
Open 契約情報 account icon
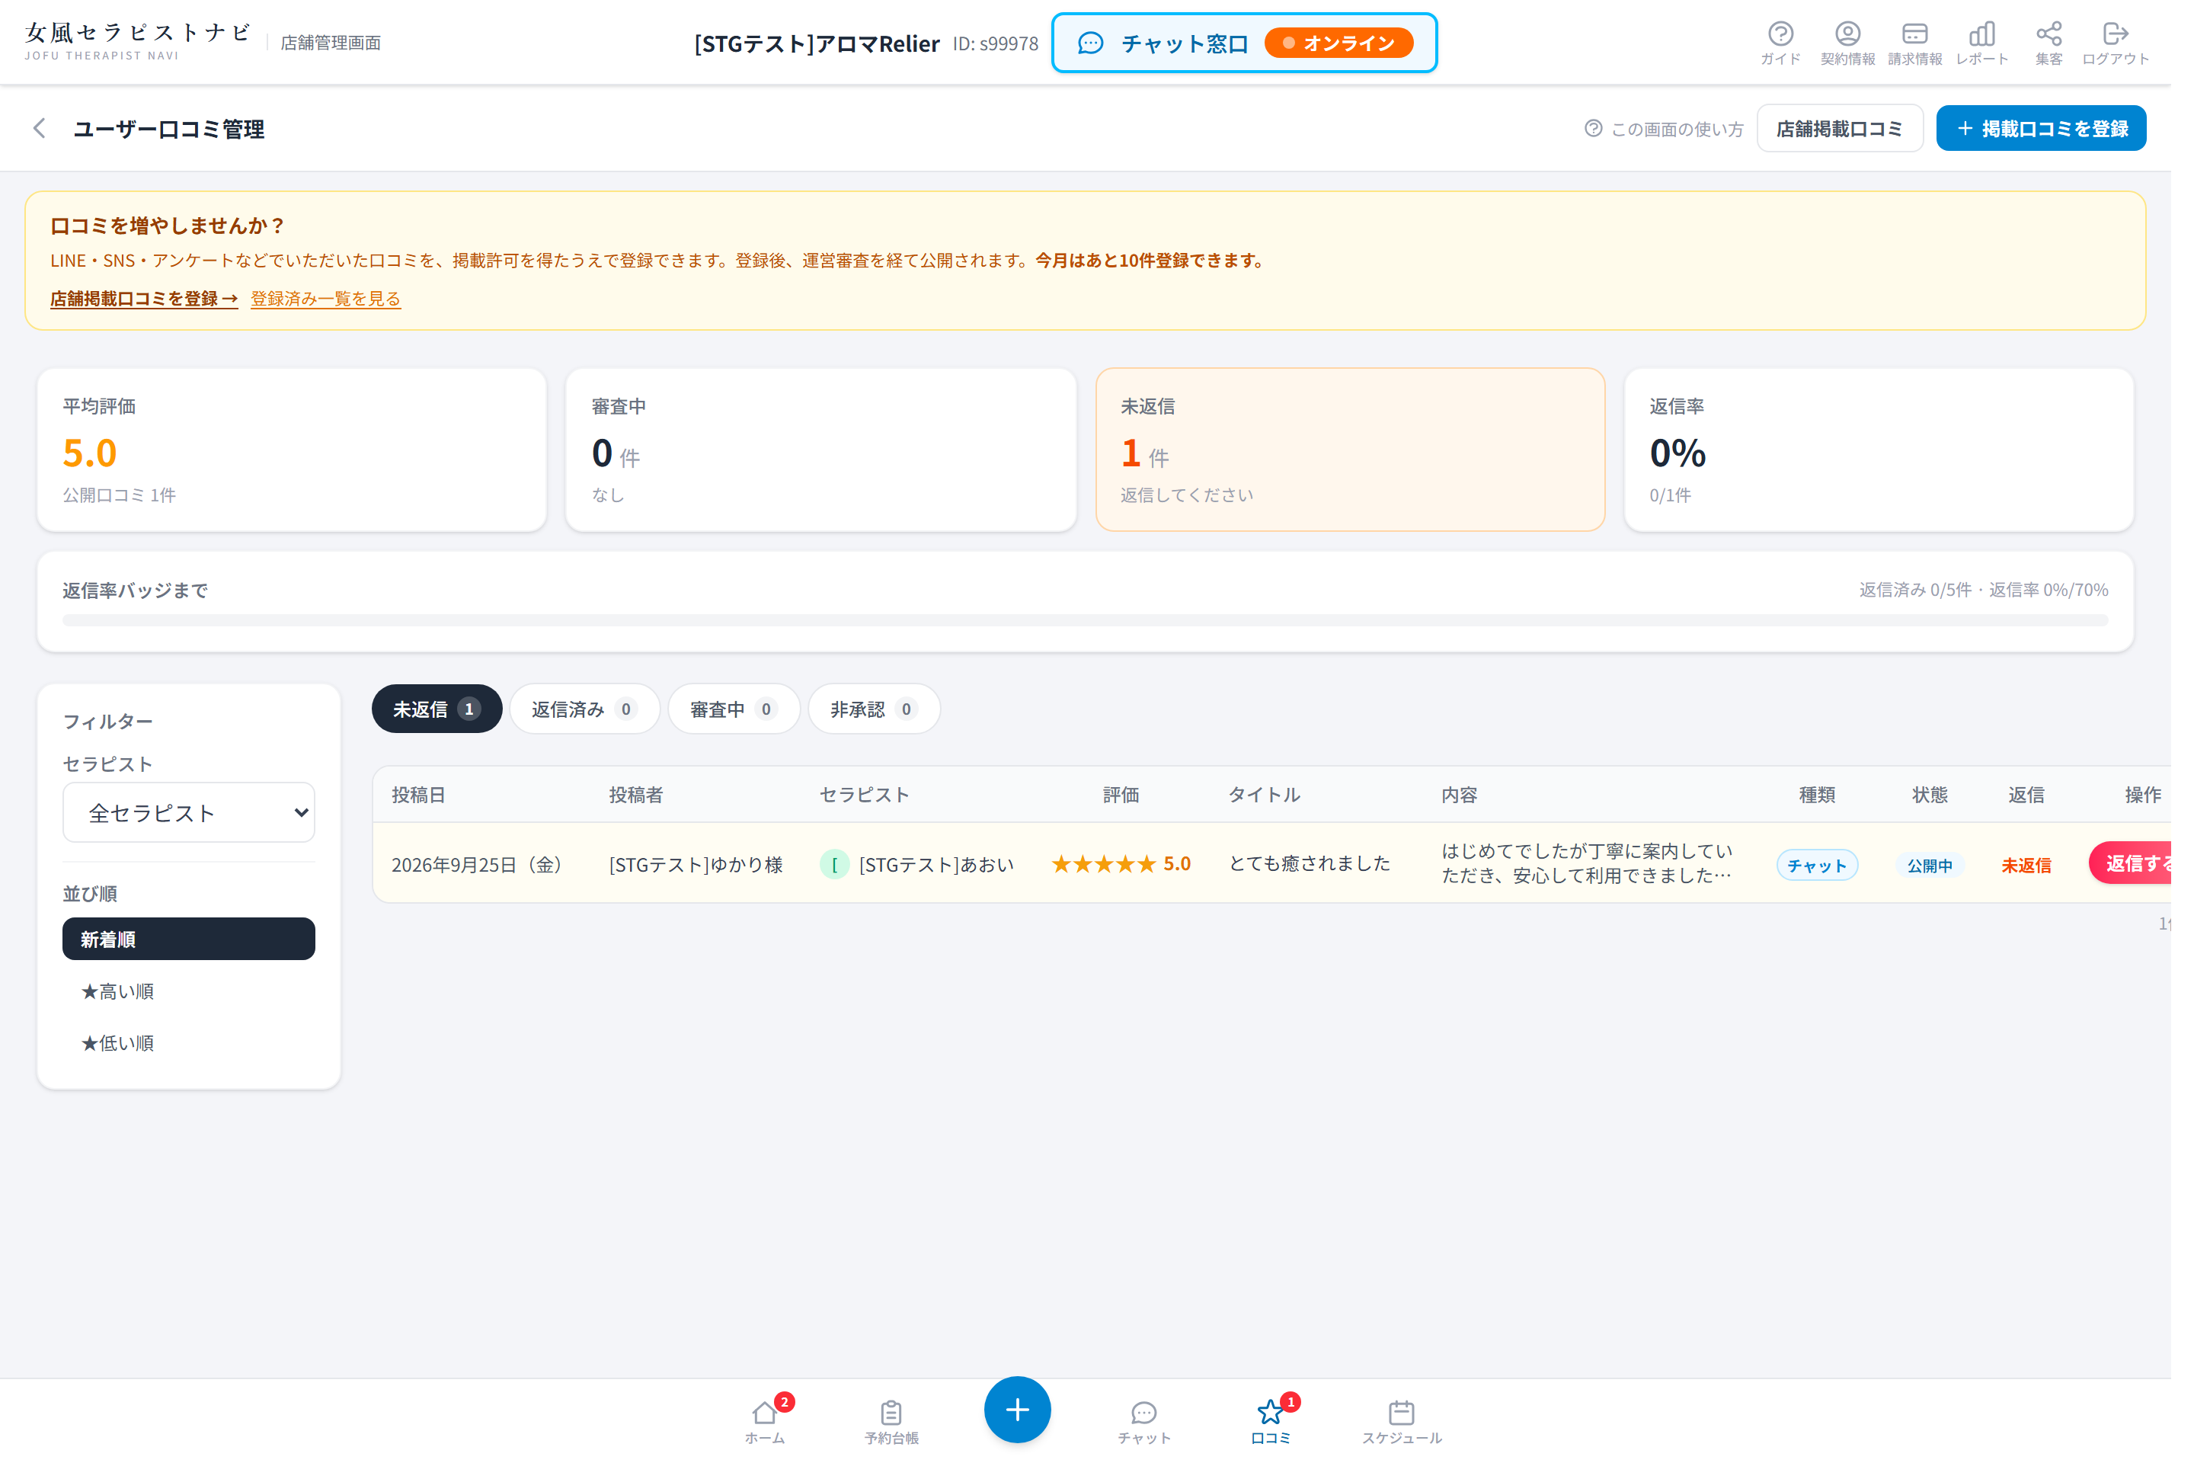pyautogui.click(x=1866, y=43)
